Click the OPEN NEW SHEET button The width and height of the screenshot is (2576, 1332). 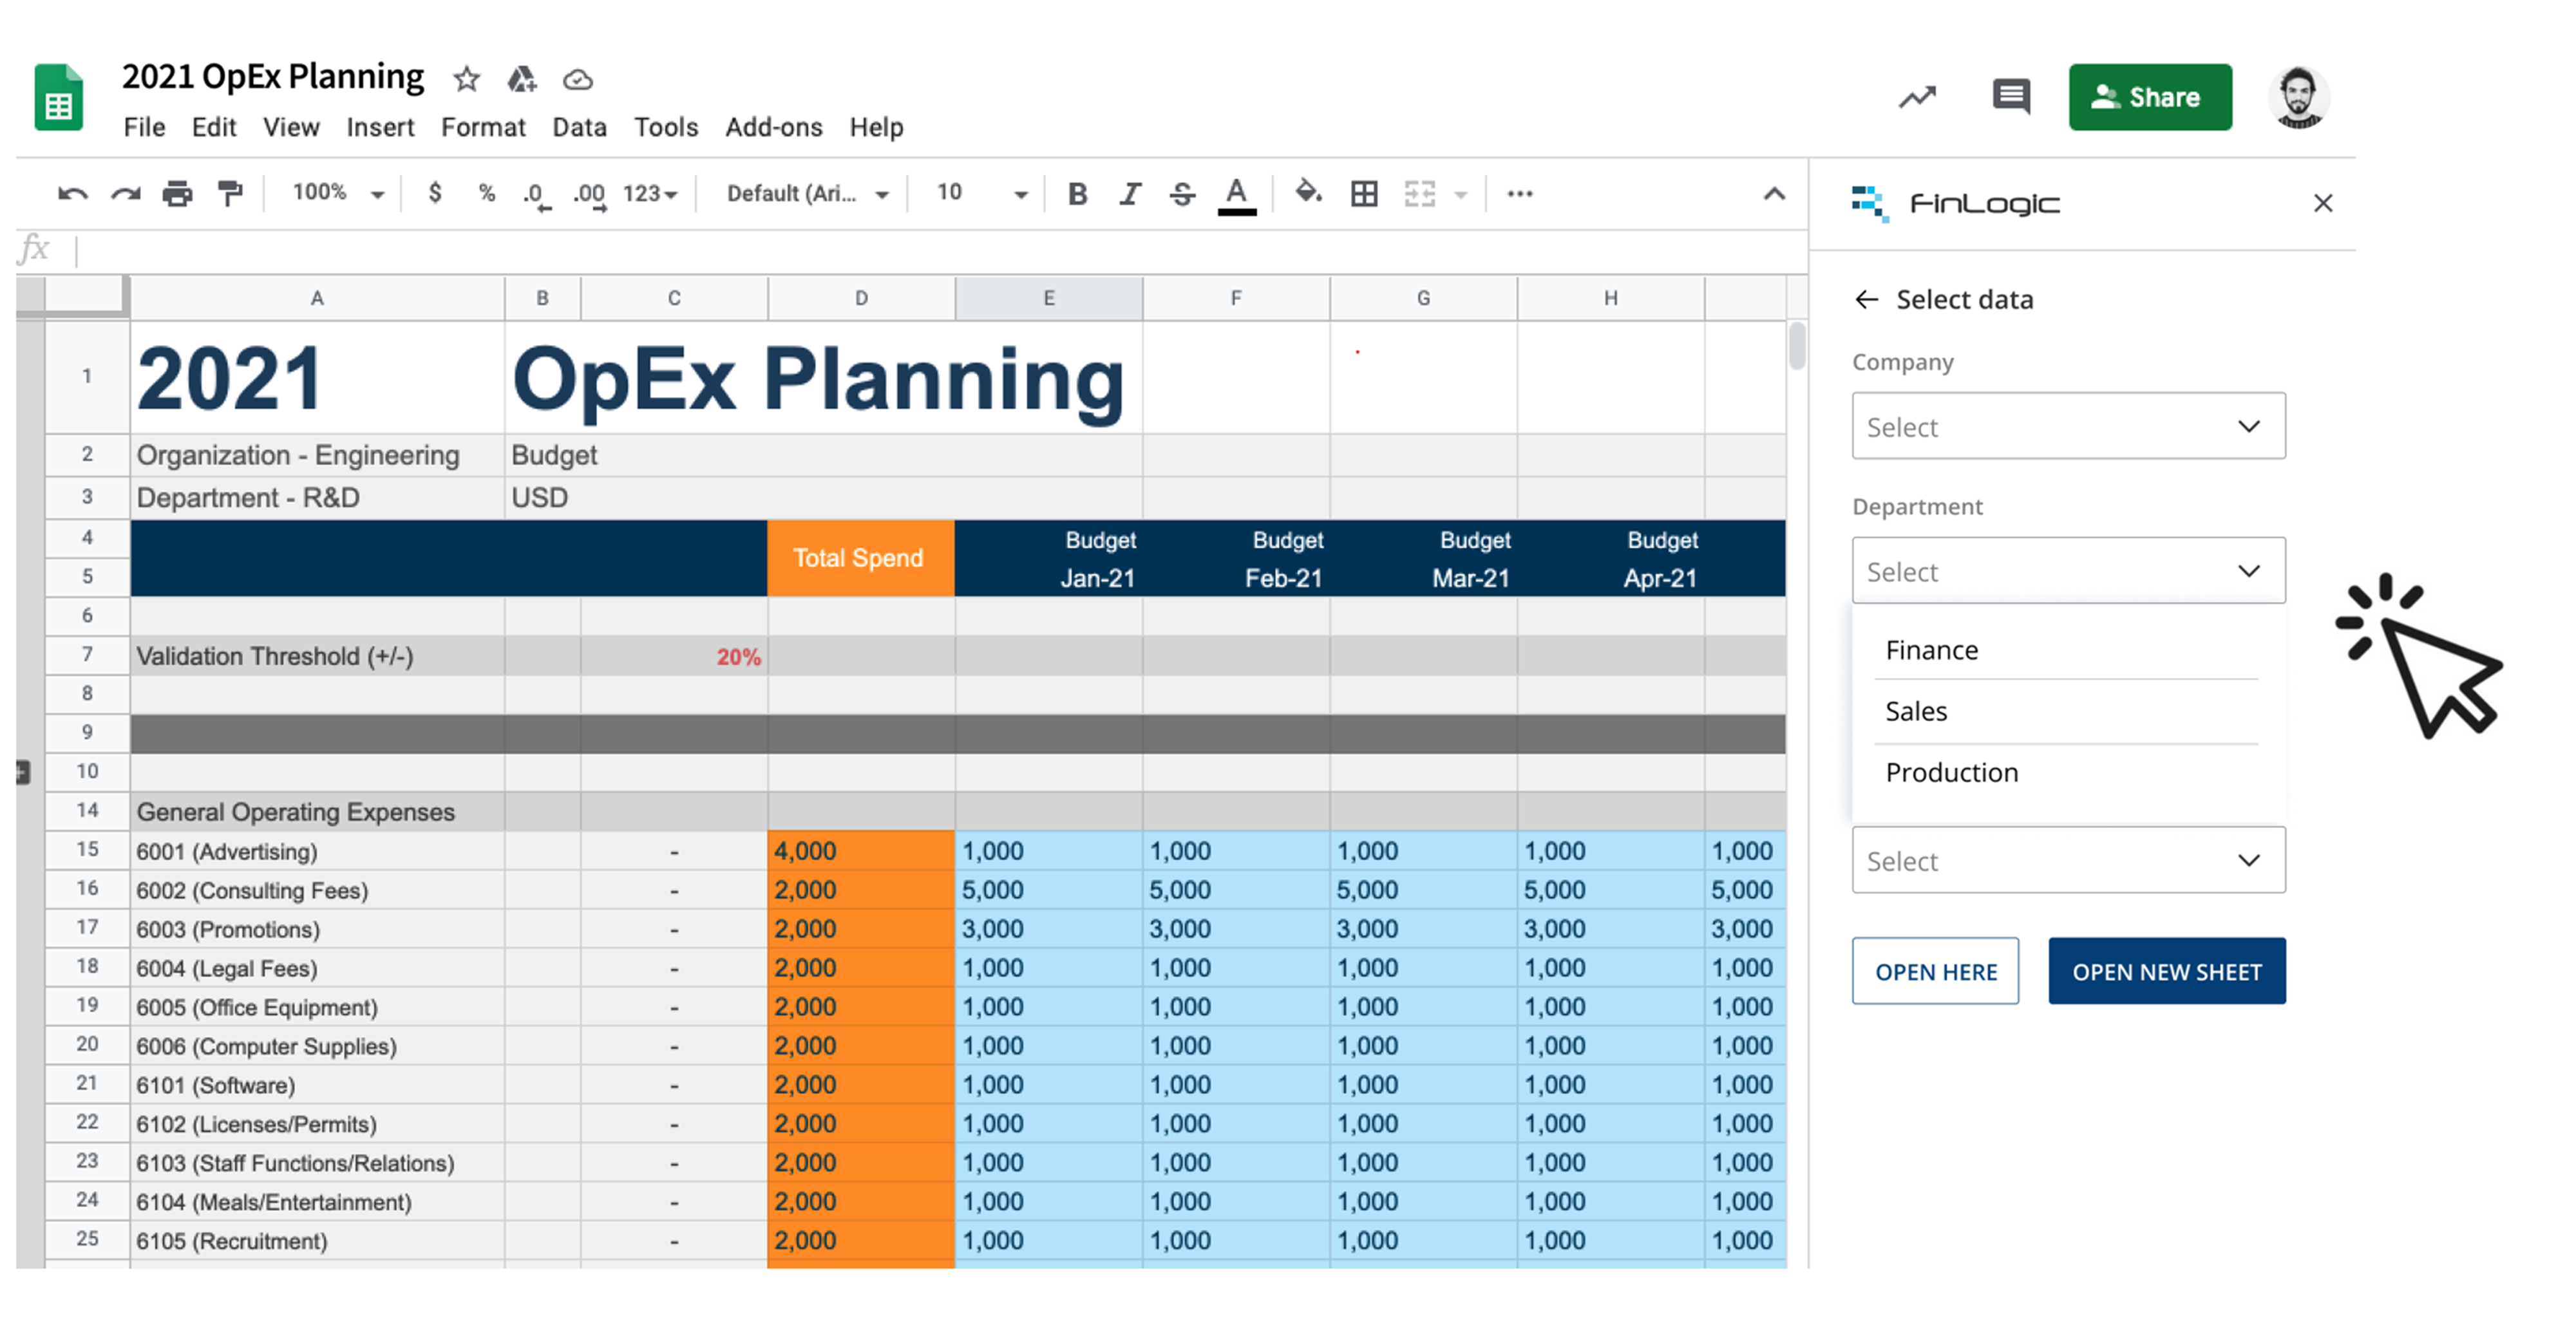2166,971
